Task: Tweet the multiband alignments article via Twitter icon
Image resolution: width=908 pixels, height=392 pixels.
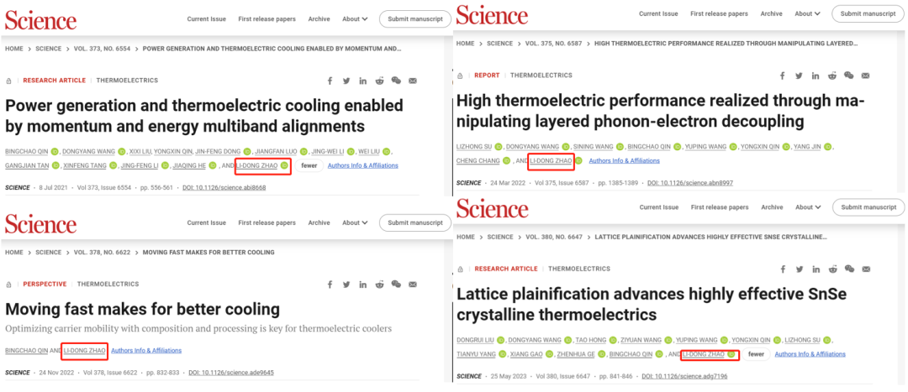Action: 346,81
